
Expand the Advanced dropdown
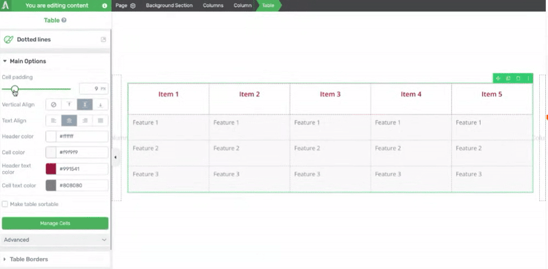[55, 240]
